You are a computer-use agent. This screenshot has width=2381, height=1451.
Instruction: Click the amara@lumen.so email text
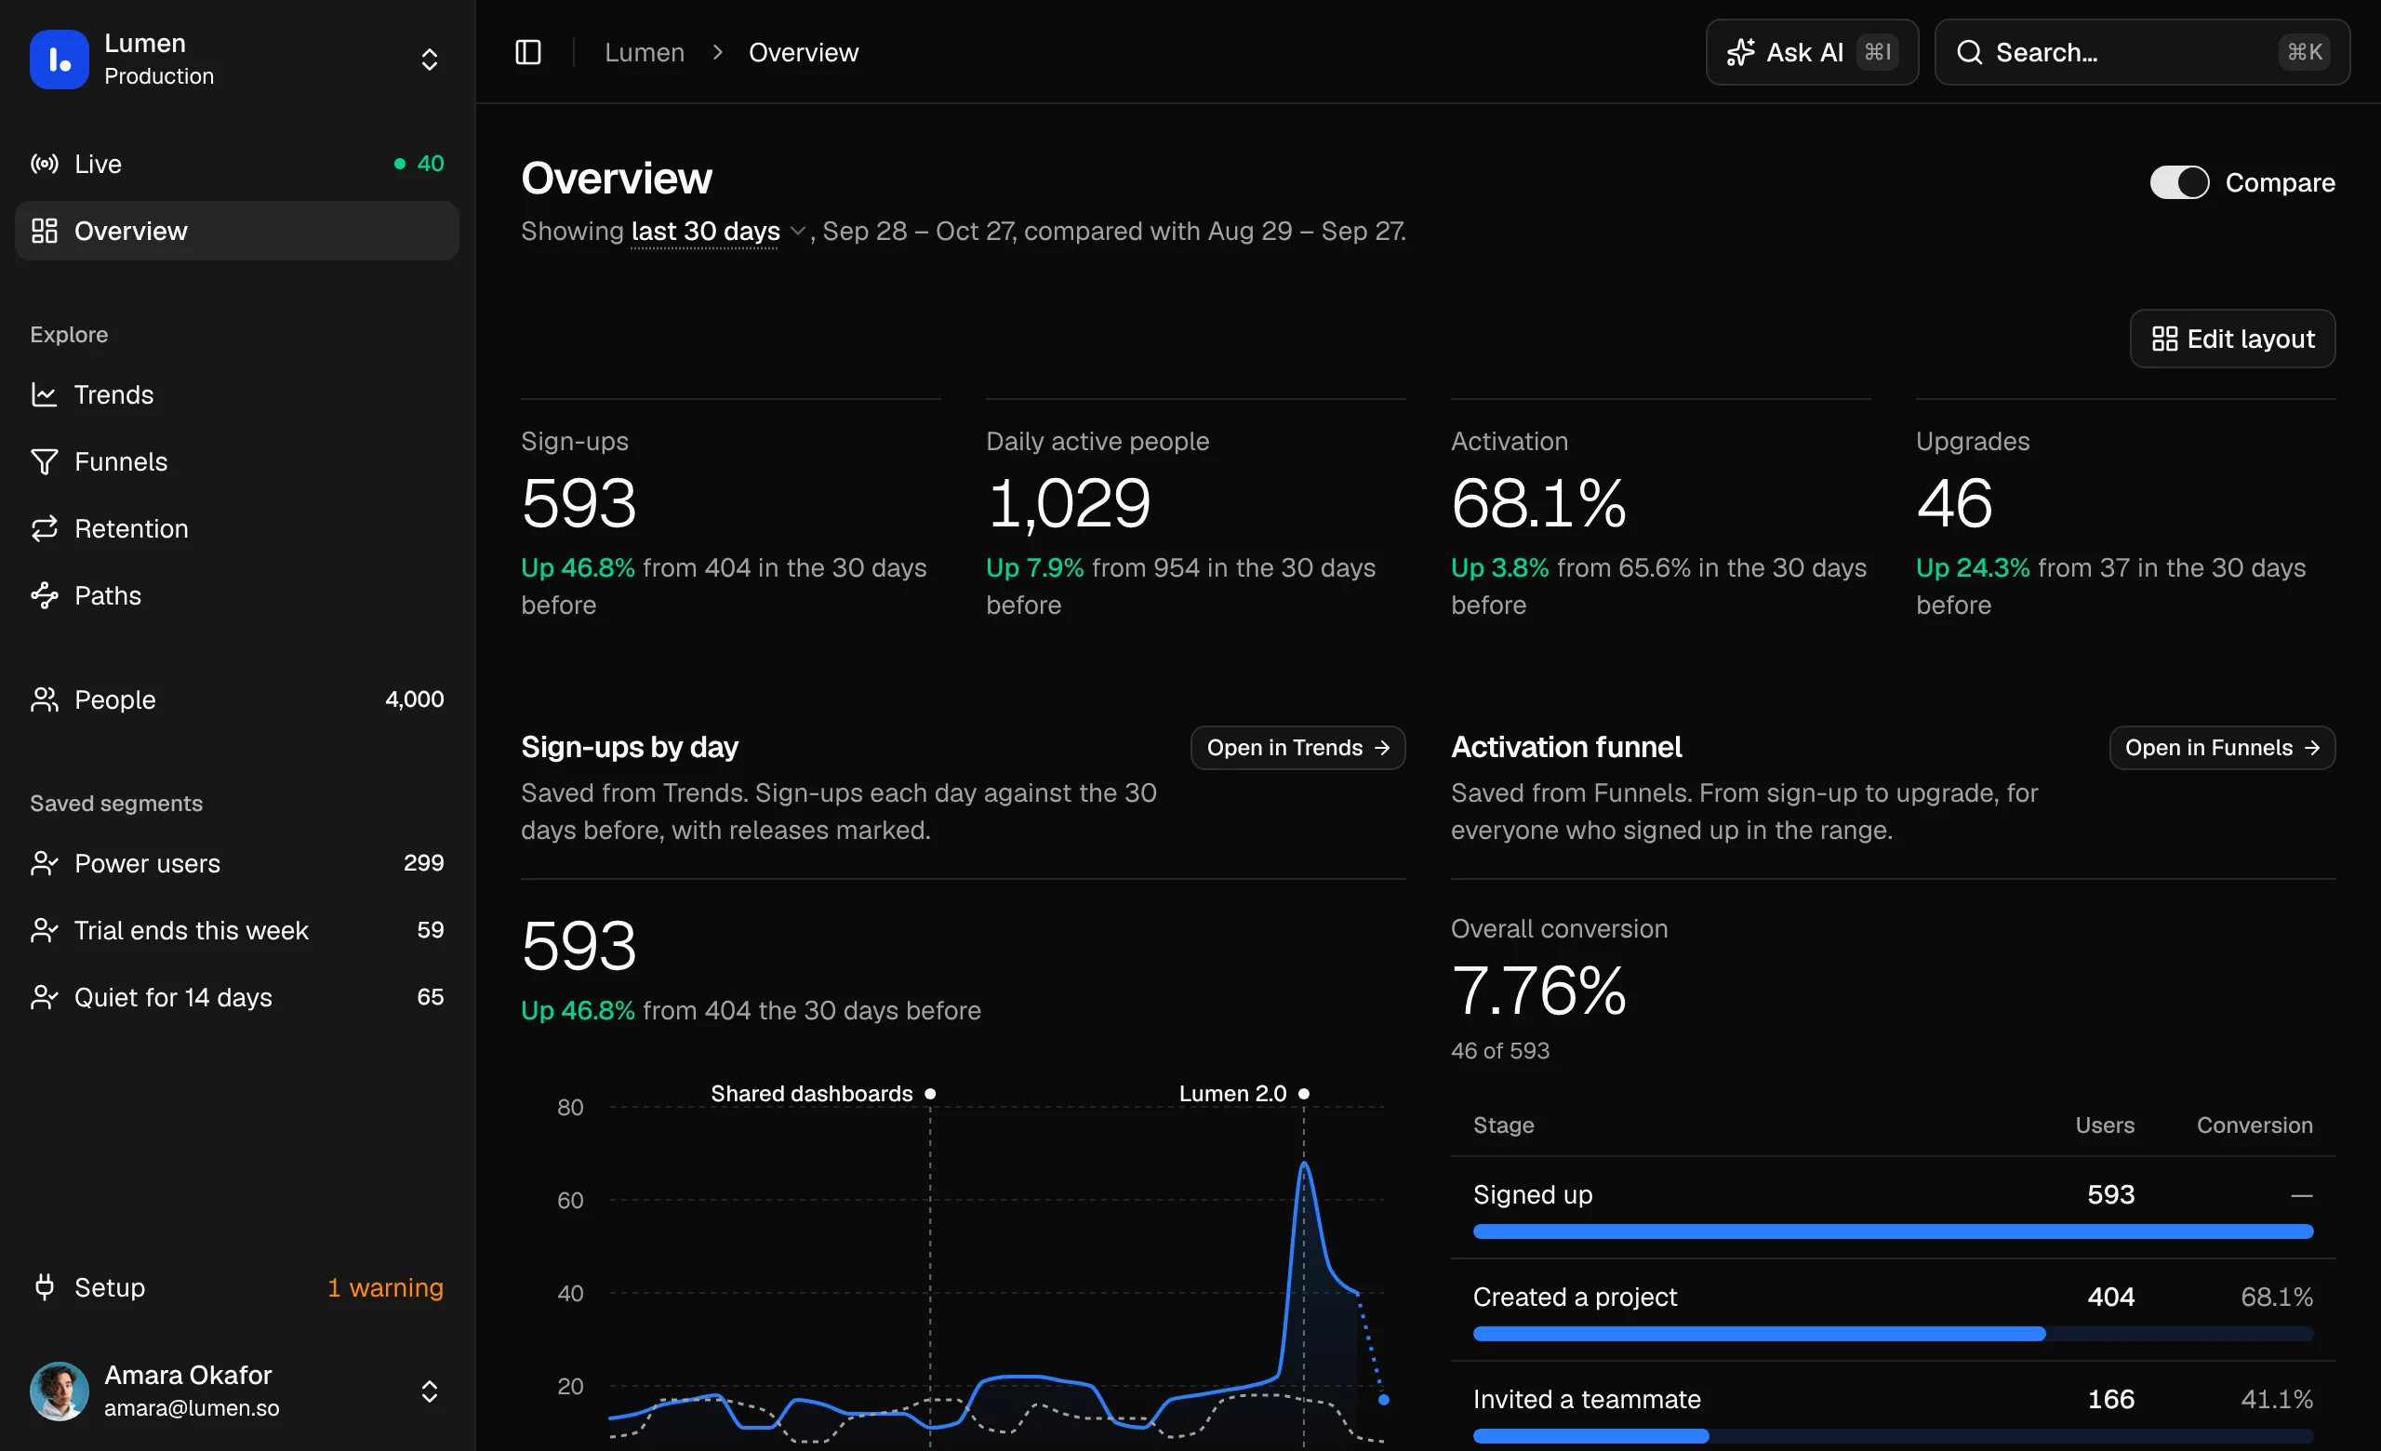click(x=192, y=1407)
